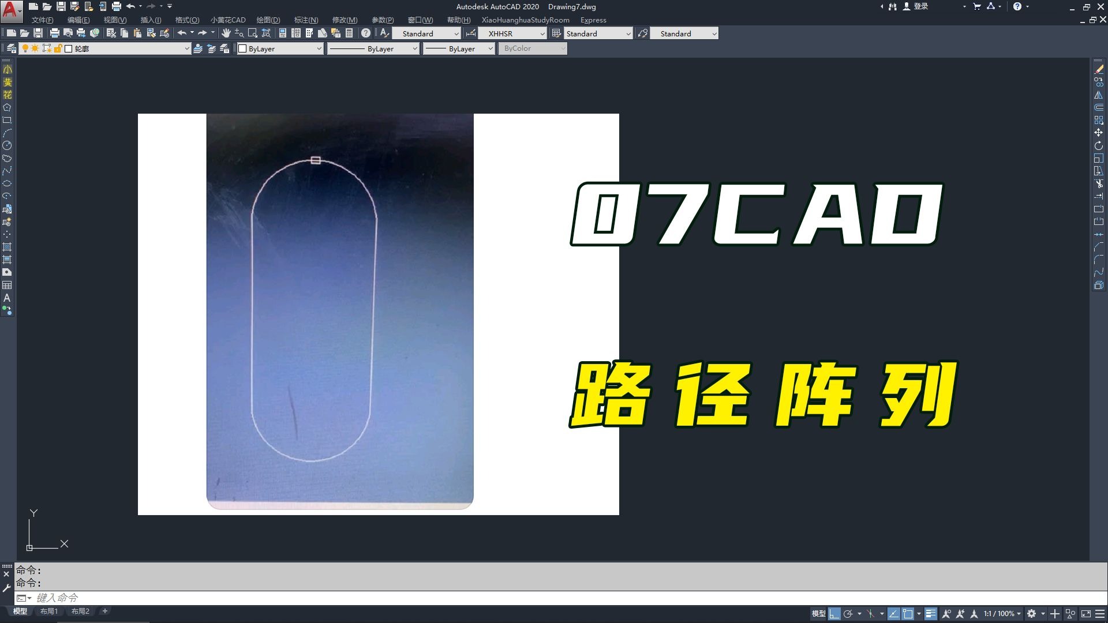This screenshot has width=1108, height=623.
Task: Select the Arc draw tool
Action: click(7, 133)
